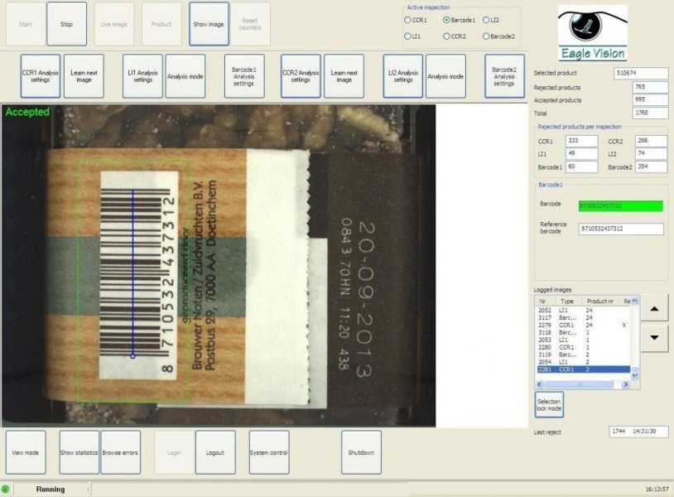
Task: Click the Logged images horizontal scrollbar
Action: coord(582,384)
